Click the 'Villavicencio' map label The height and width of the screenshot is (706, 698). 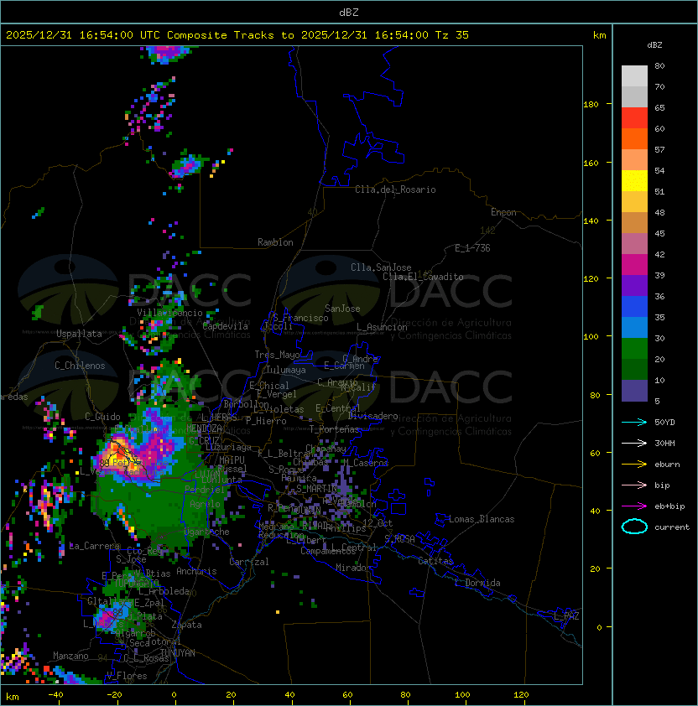click(x=169, y=313)
